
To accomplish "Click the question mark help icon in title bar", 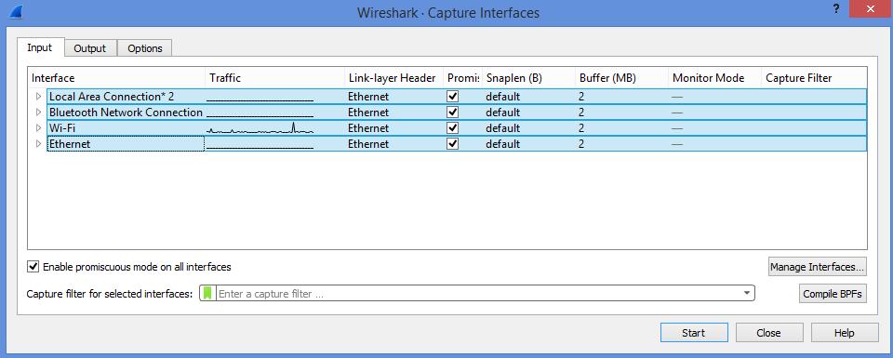I will 836,9.
